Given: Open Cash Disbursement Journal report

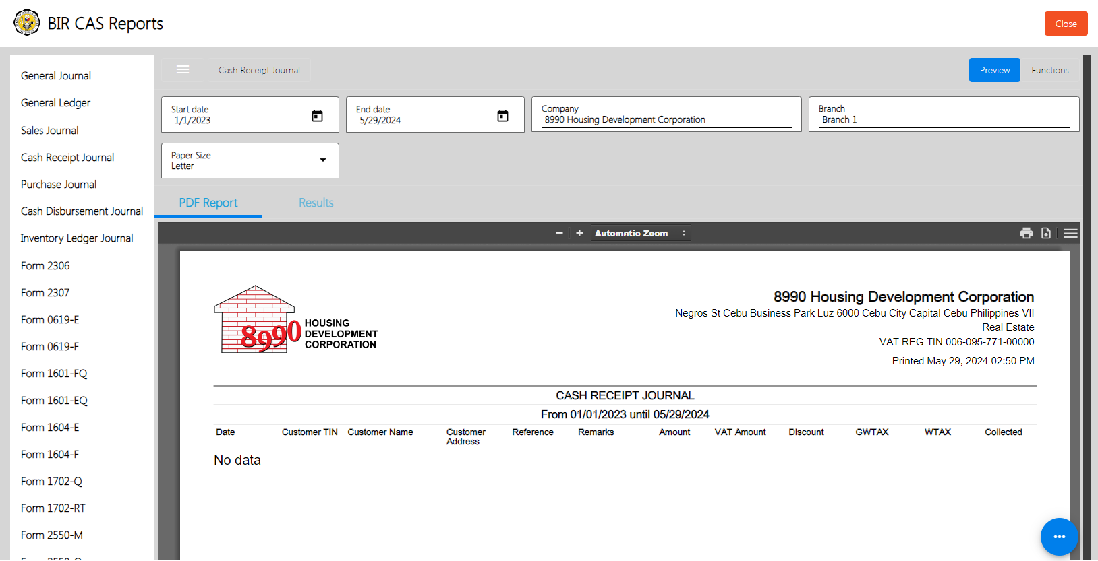Looking at the screenshot, I should [x=82, y=211].
